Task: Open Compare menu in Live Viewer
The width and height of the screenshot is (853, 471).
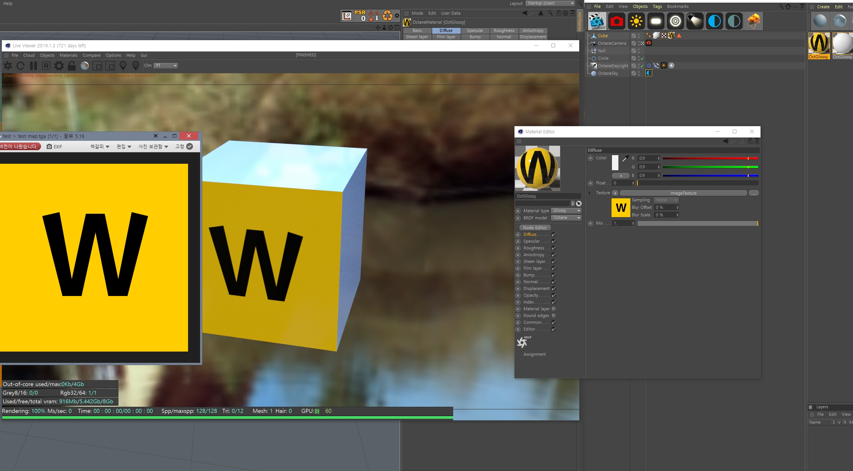Action: click(91, 55)
